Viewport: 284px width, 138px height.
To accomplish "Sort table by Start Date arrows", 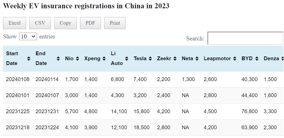I will click(29, 58).
